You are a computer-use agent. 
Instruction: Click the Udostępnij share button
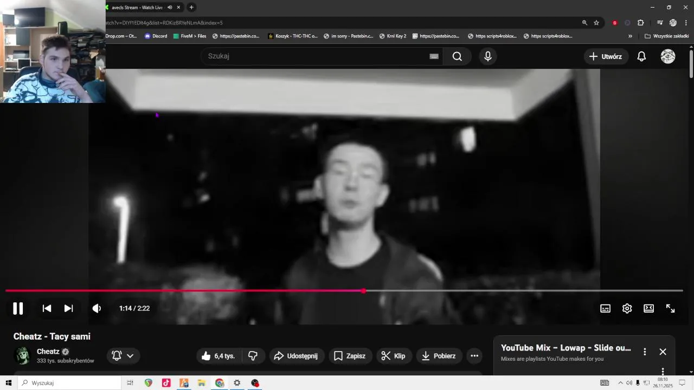(297, 356)
